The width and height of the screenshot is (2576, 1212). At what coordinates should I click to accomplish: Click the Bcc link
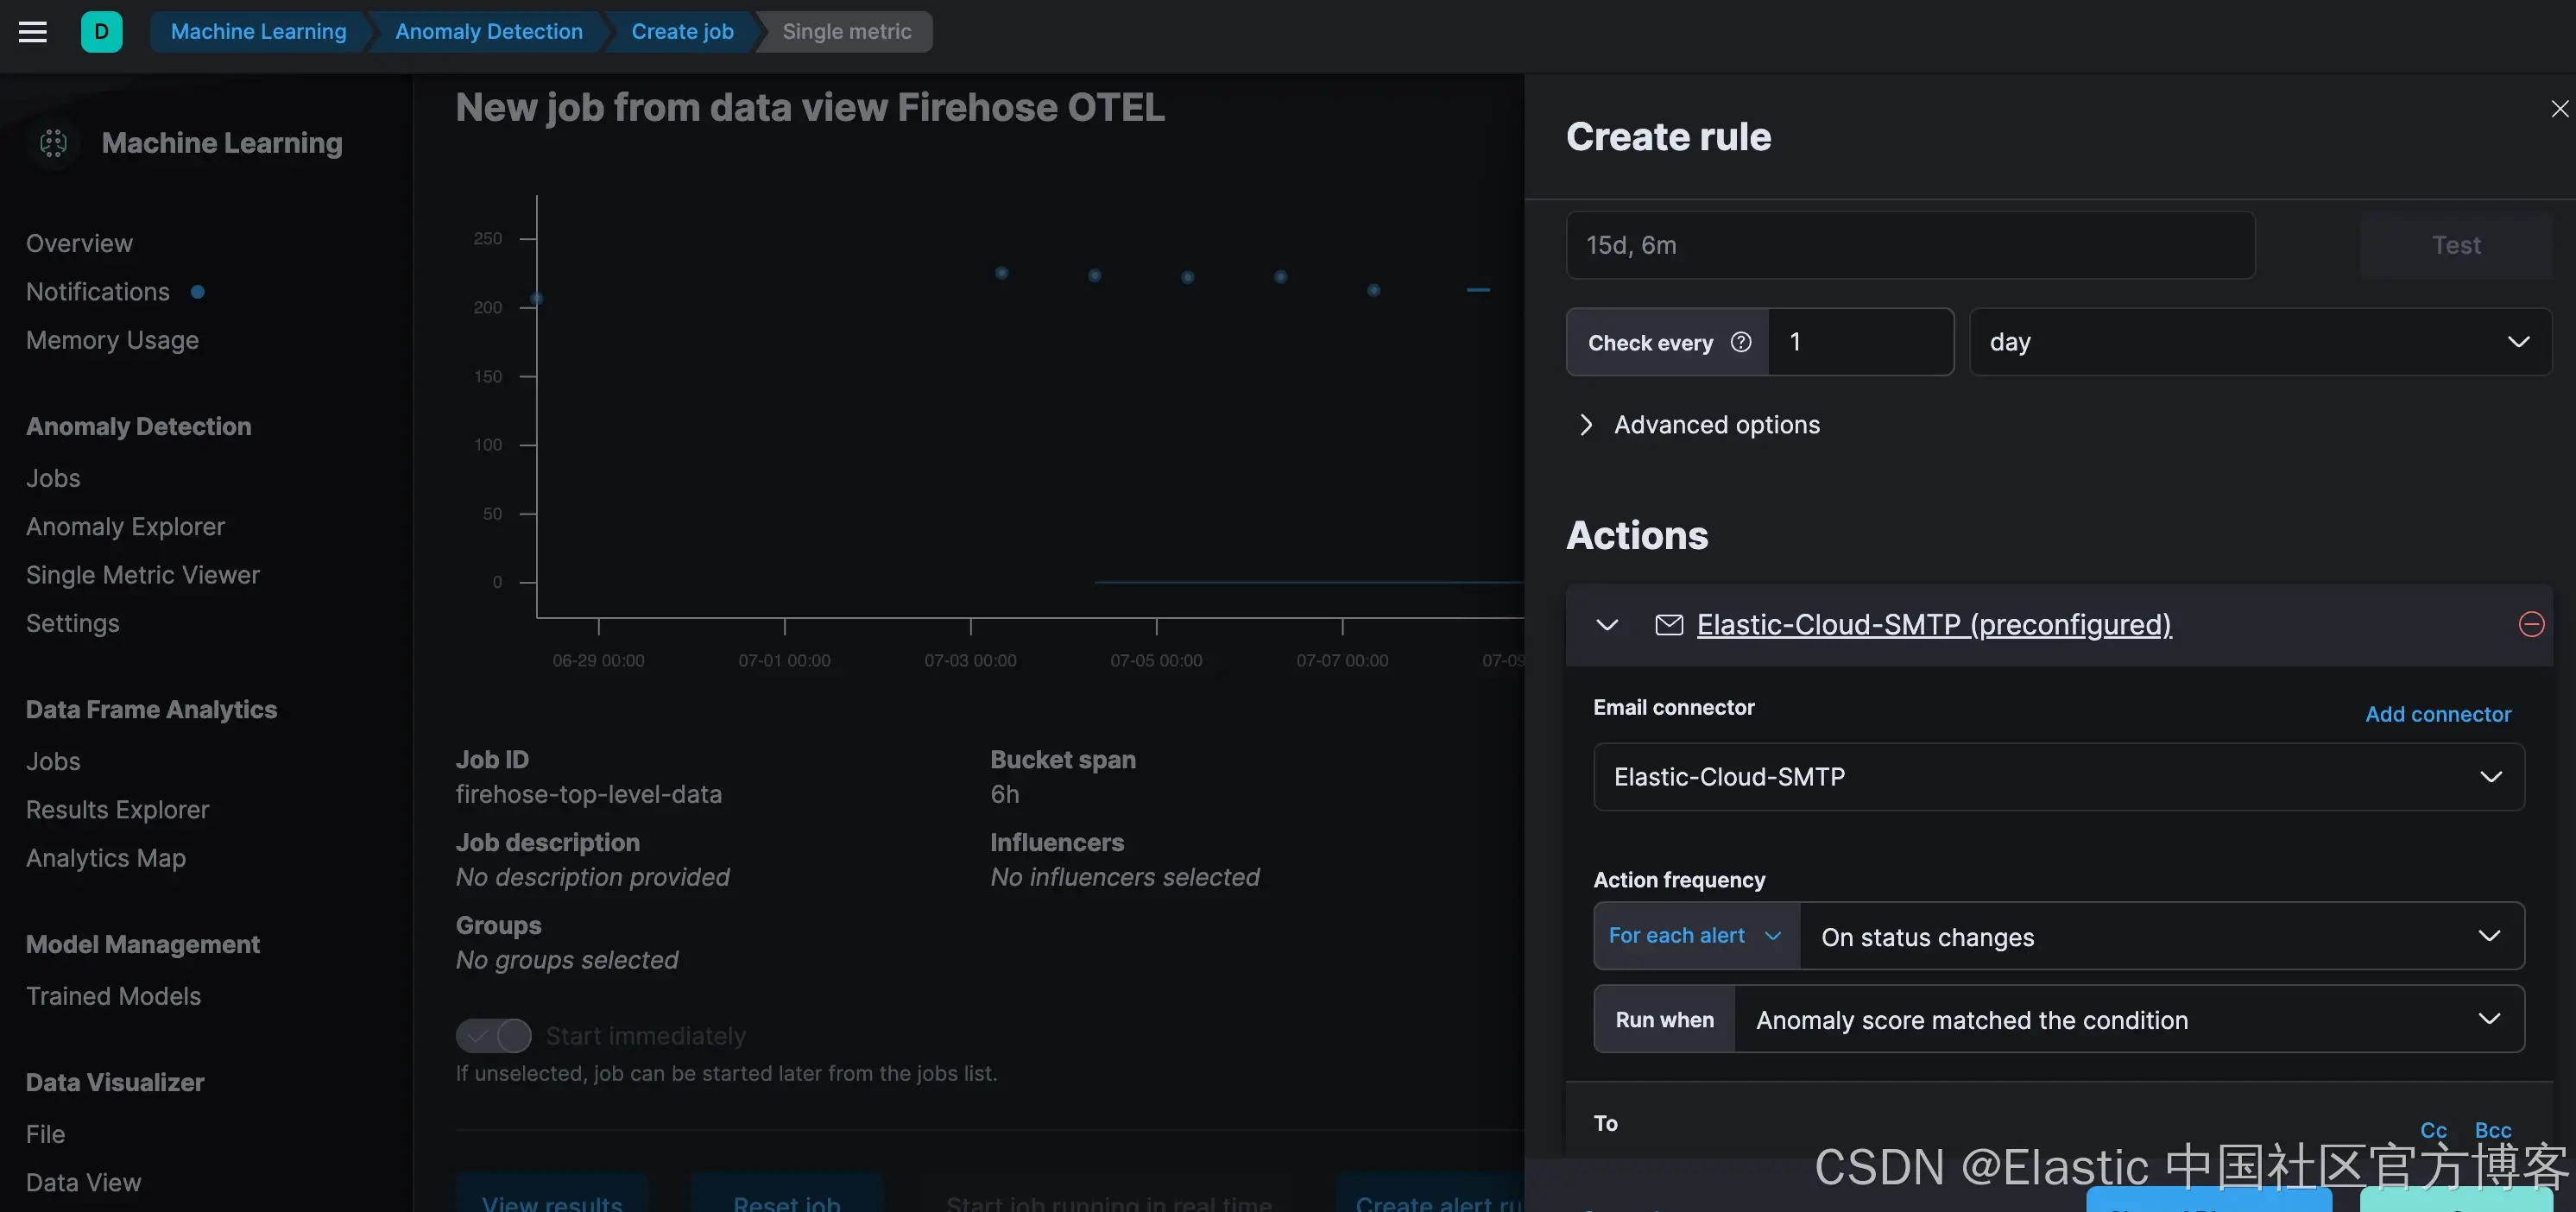(x=2492, y=1130)
